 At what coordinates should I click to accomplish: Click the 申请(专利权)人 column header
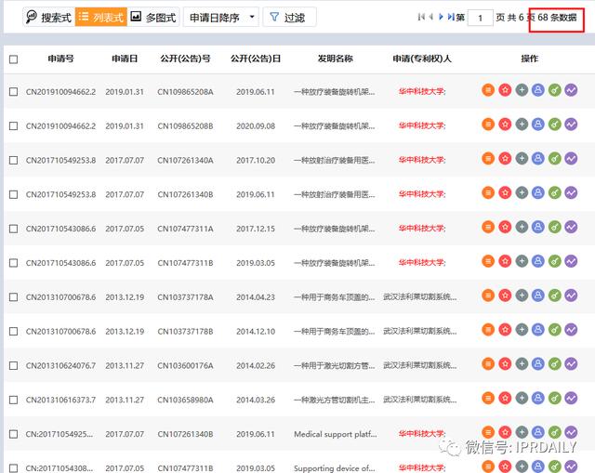422,59
